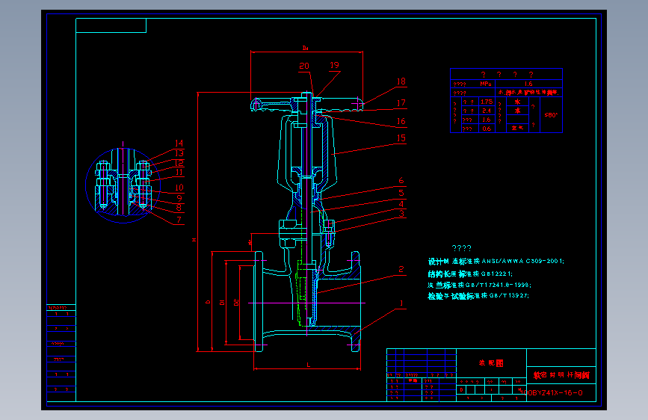Click part callout number 4
Viewport: 648px width, 420px height.
pyautogui.click(x=401, y=204)
